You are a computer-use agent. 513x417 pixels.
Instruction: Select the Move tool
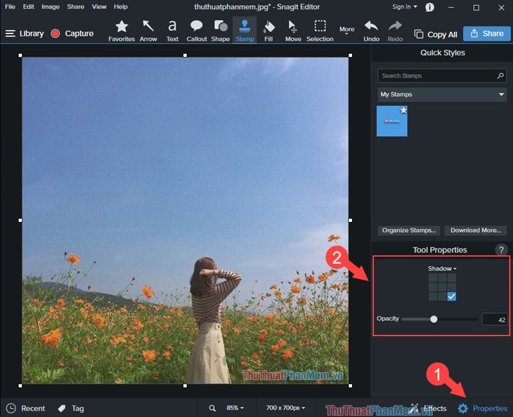click(x=292, y=30)
